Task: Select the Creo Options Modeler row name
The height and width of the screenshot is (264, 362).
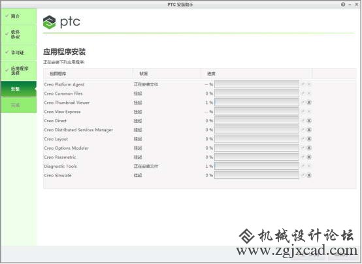Action: coord(66,148)
